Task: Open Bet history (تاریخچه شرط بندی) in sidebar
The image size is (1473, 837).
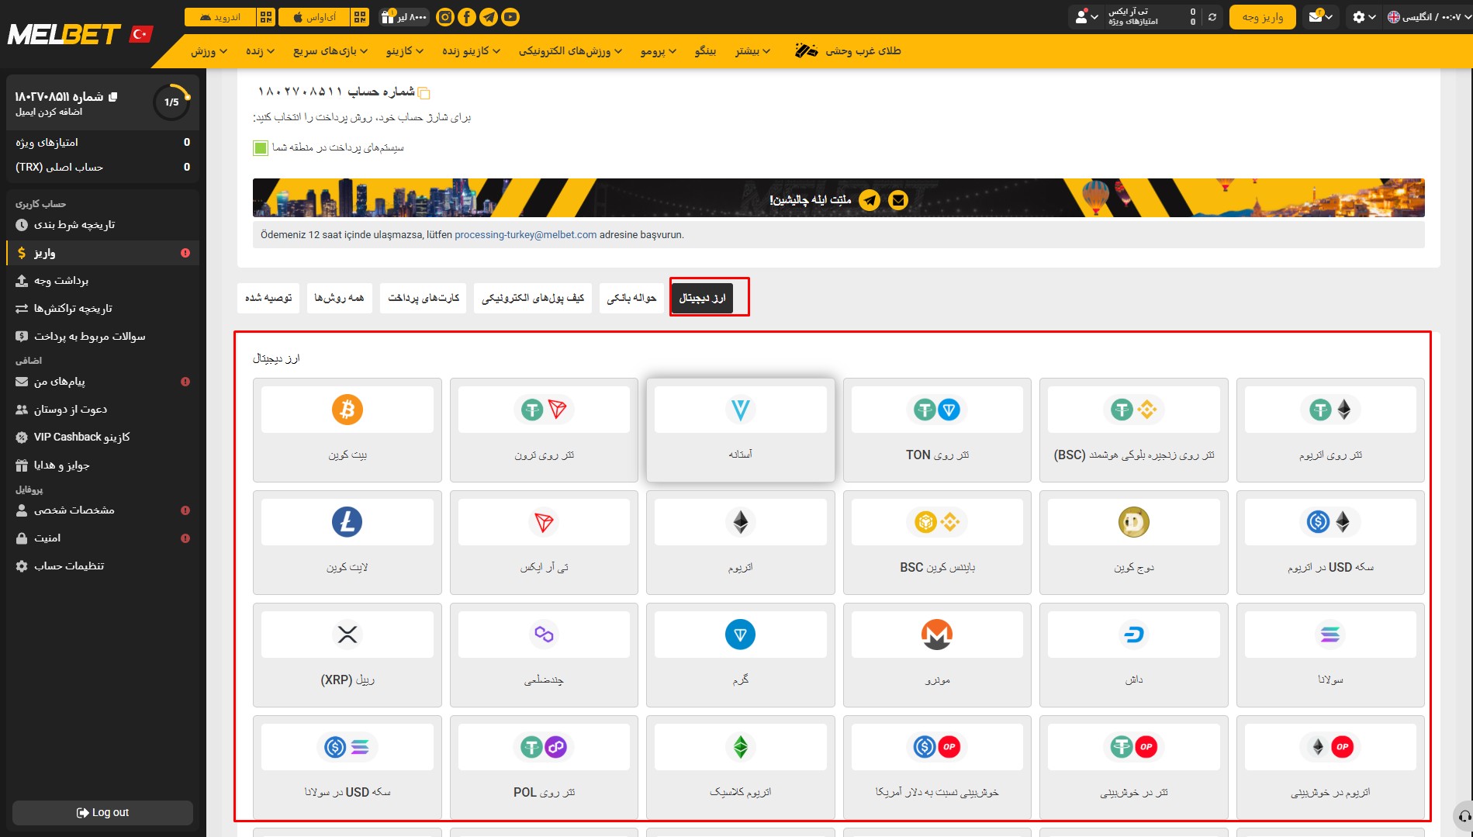Action: click(102, 225)
